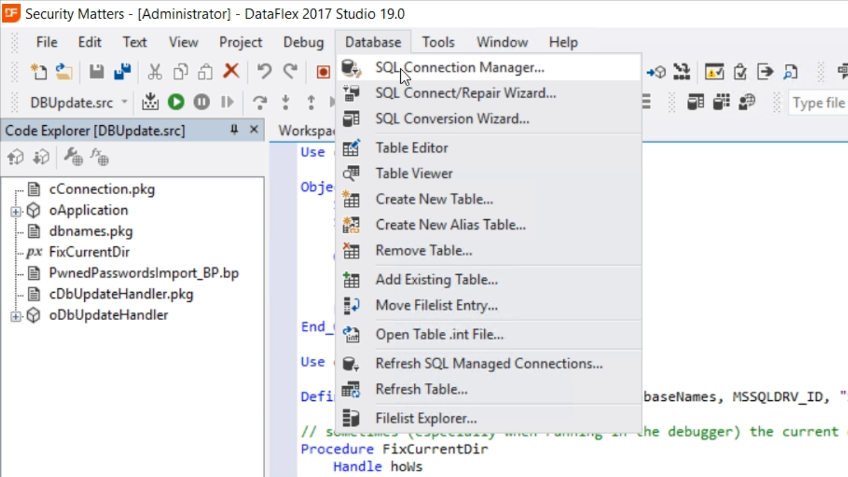Pin the Code Explorer panel
This screenshot has width=848, height=477.
coord(234,130)
